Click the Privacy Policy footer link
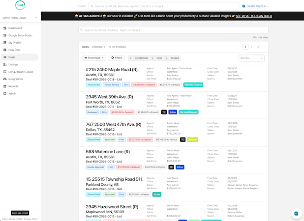This screenshot has width=304, height=221. coord(30,219)
